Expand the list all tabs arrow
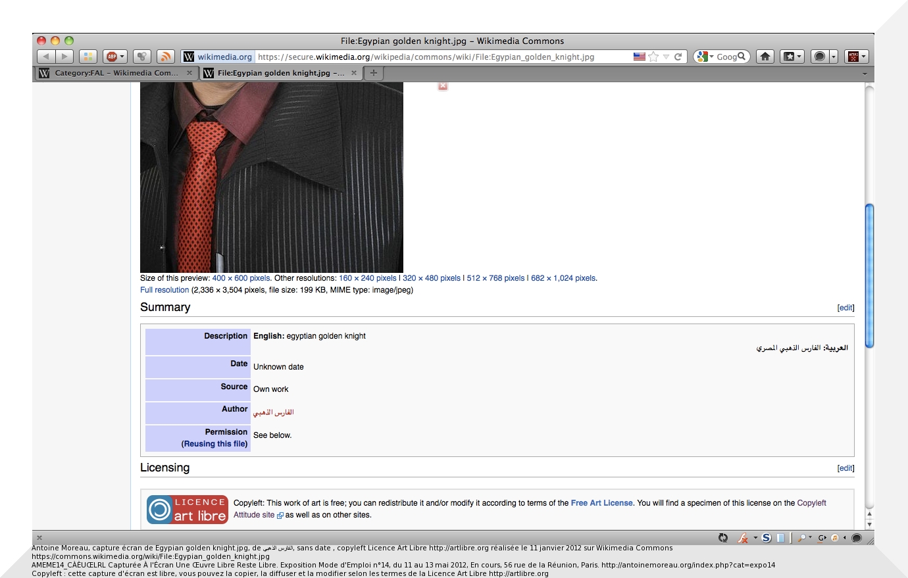The height and width of the screenshot is (578, 908). 865,74
